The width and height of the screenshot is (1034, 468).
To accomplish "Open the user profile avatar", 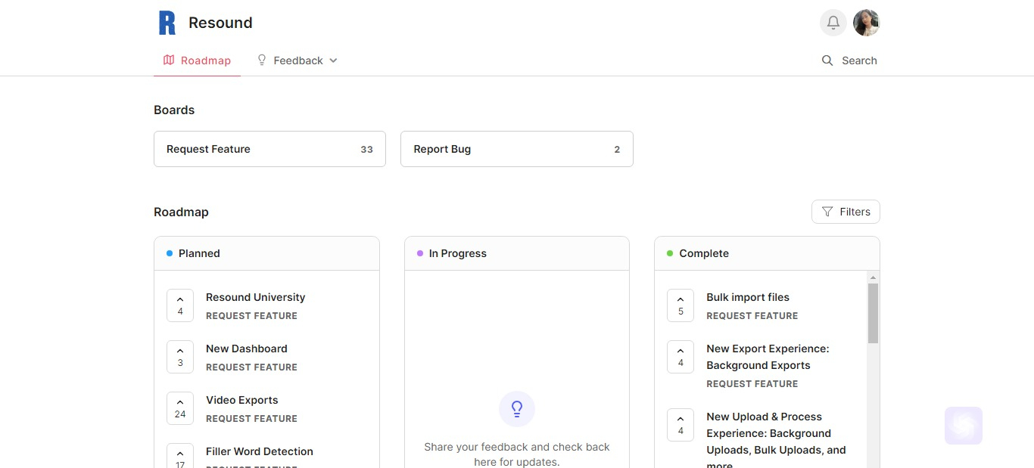I will tap(866, 23).
